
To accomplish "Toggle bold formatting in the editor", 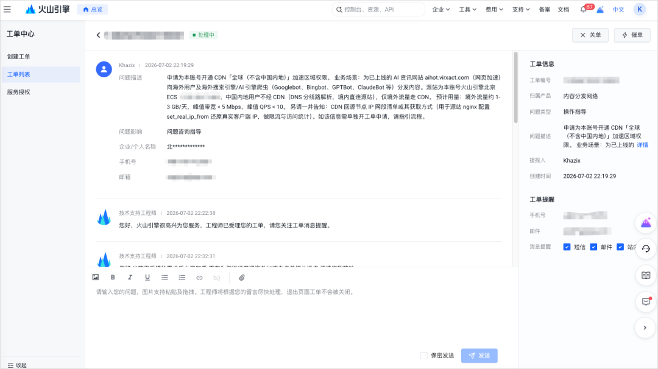I will [x=113, y=277].
